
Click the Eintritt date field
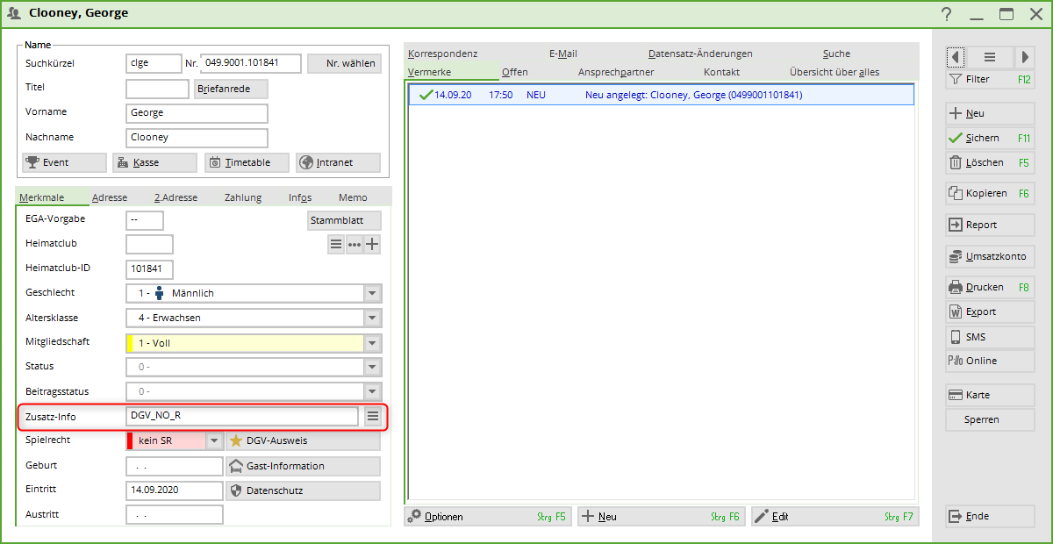pos(175,490)
